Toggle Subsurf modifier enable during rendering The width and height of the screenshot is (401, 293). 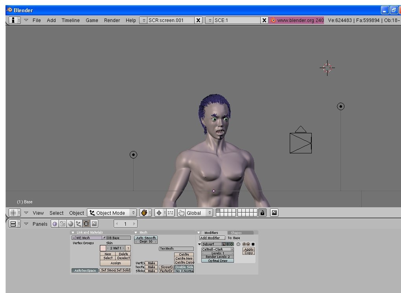tap(224, 244)
